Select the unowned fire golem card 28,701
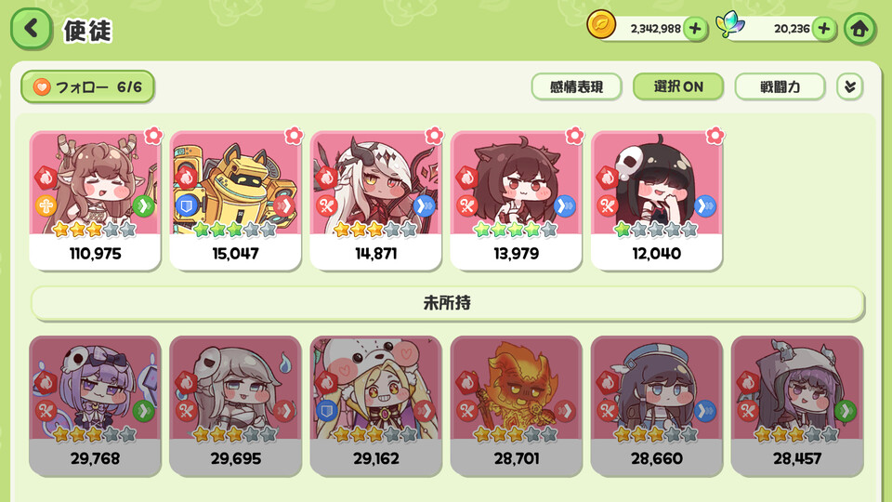 (x=516, y=406)
